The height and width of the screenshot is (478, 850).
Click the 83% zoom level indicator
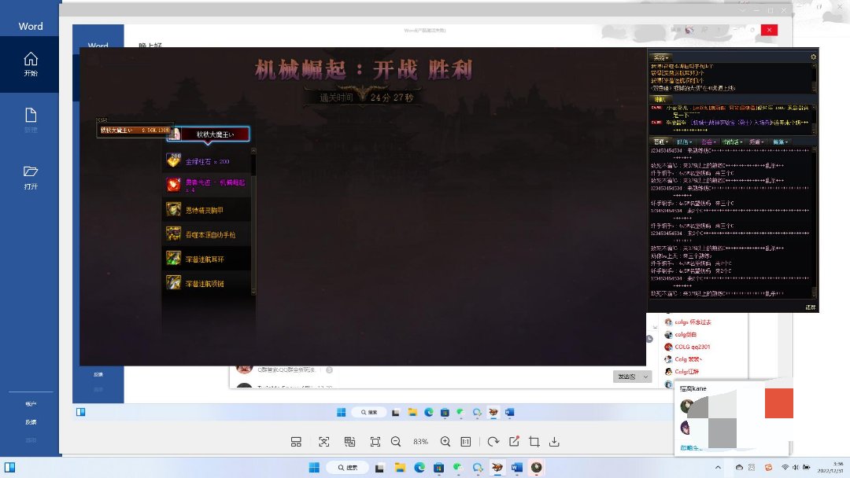point(420,442)
